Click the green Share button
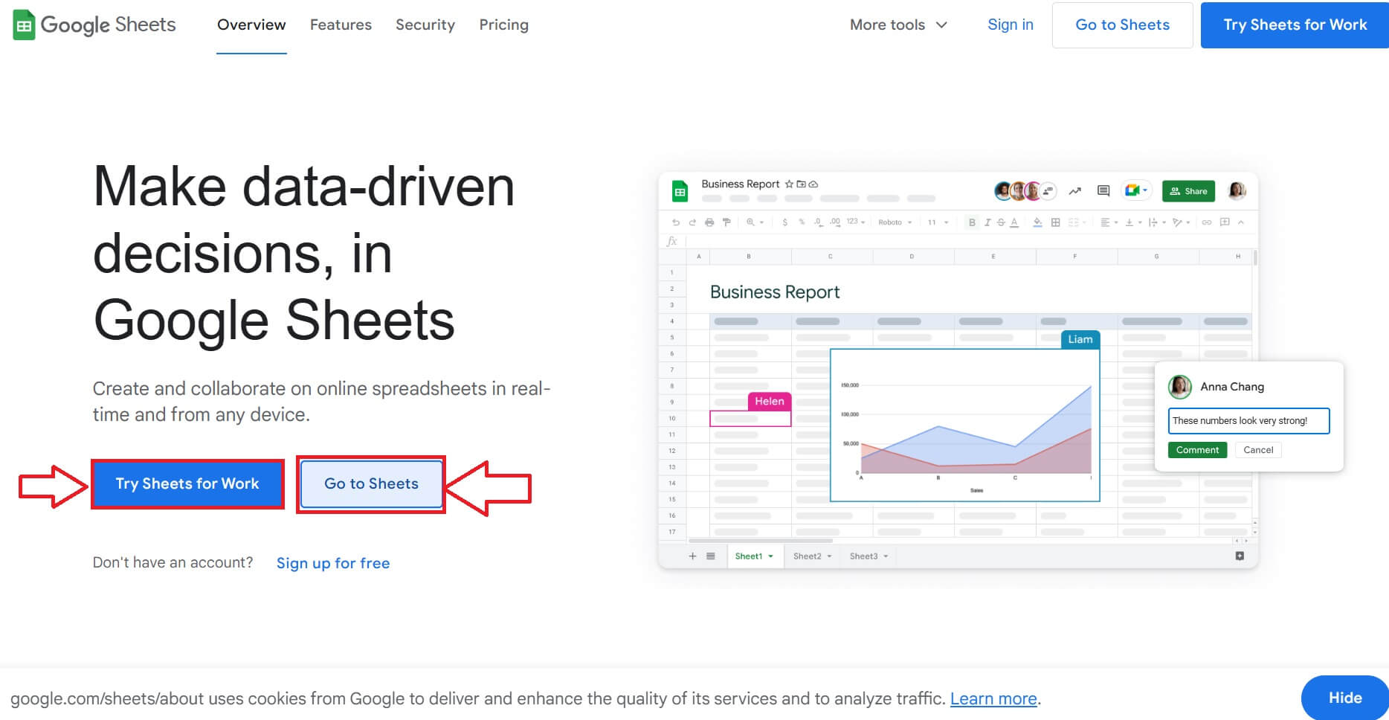 1188,191
